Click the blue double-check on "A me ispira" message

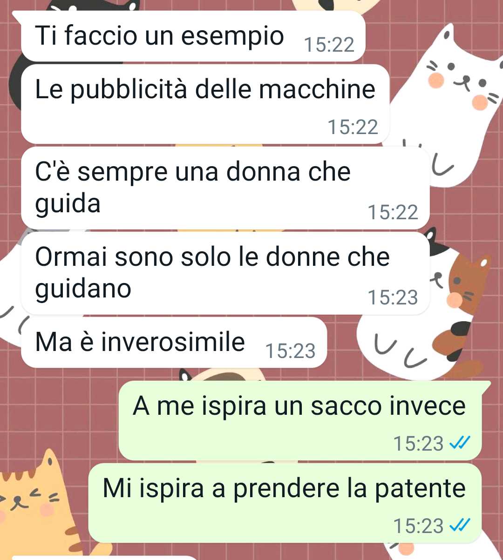458,443
